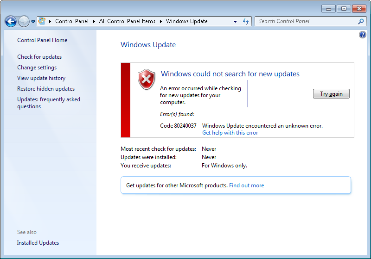Click the refresh button beside address bar
This screenshot has width=371, height=259.
click(x=246, y=21)
